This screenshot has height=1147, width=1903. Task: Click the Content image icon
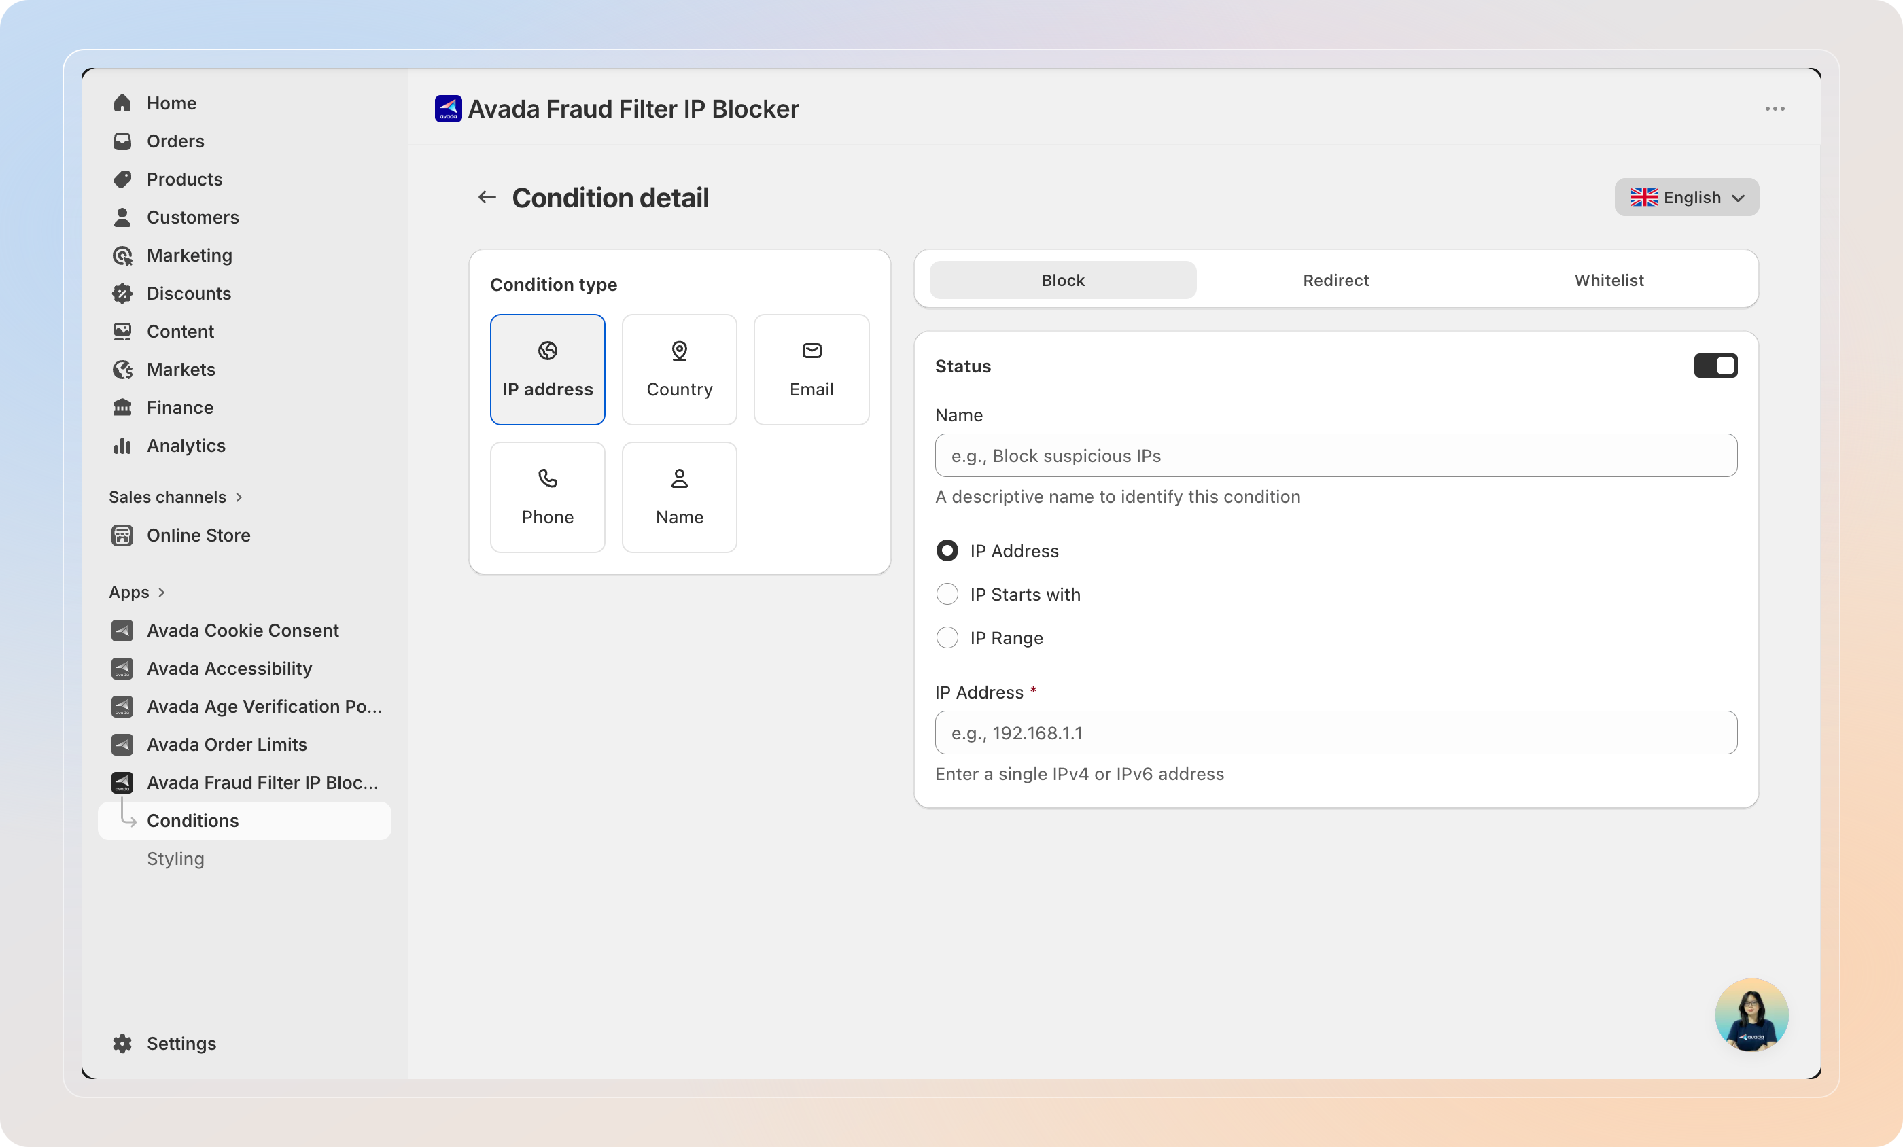(122, 332)
